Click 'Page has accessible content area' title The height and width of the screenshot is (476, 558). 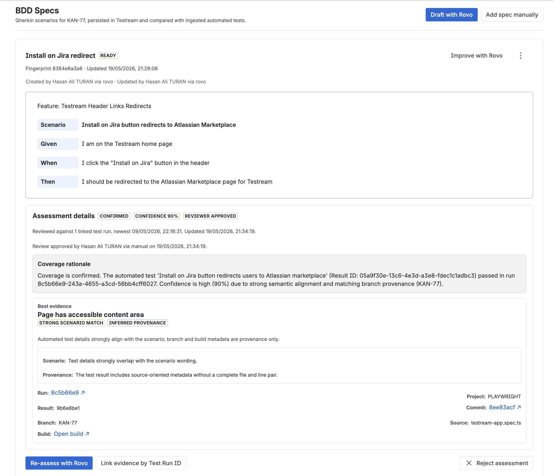coord(91,314)
